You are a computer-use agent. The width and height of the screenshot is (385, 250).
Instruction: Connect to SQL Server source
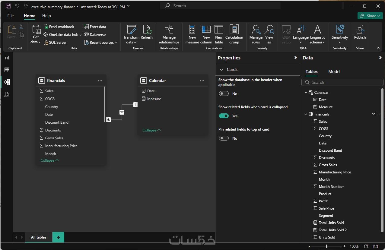coord(55,42)
